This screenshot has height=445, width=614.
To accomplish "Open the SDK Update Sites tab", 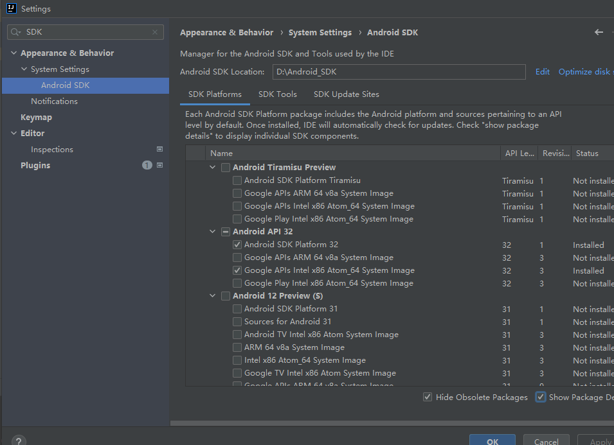I will pyautogui.click(x=347, y=94).
